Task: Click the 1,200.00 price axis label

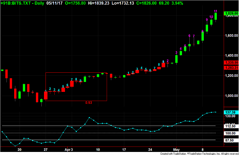Action: (231, 75)
